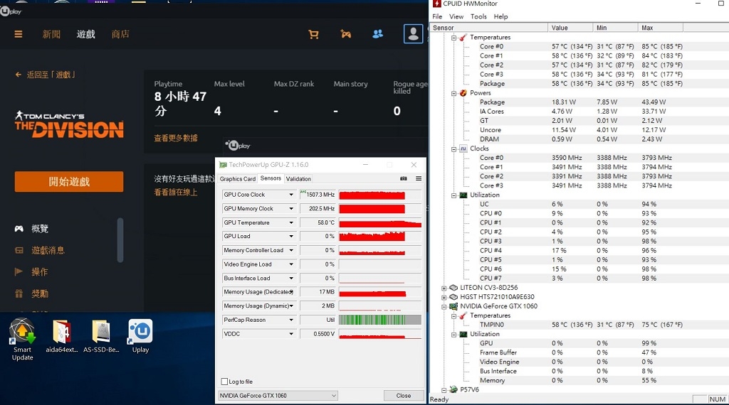Click the GPU Temperature history graph

coord(380,222)
